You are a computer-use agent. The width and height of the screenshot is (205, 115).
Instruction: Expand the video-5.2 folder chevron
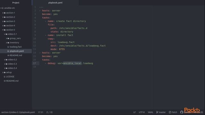pos(4,60)
